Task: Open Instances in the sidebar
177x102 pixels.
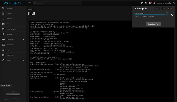Action: (13, 45)
